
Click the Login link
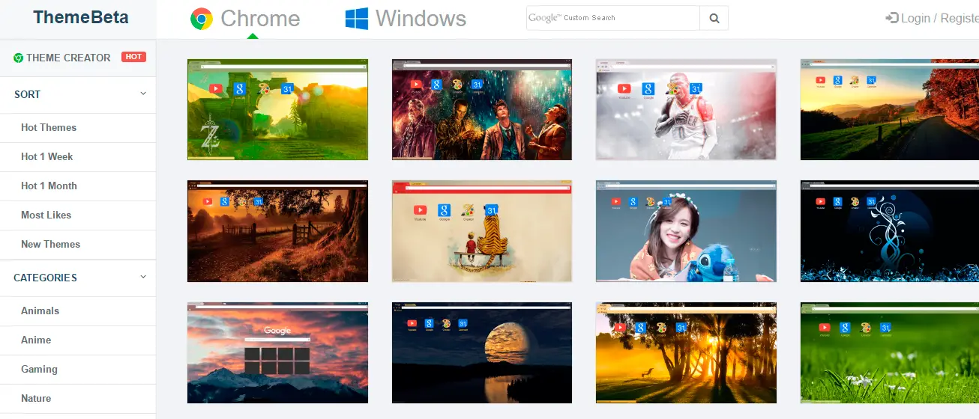point(915,18)
